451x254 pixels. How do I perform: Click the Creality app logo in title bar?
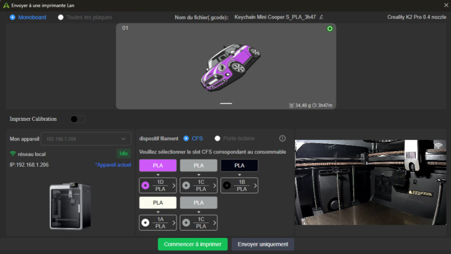6,5
